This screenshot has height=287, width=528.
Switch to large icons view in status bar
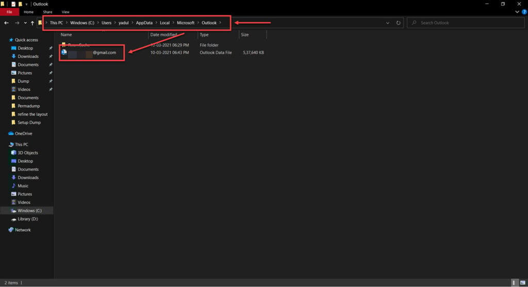coord(523,283)
